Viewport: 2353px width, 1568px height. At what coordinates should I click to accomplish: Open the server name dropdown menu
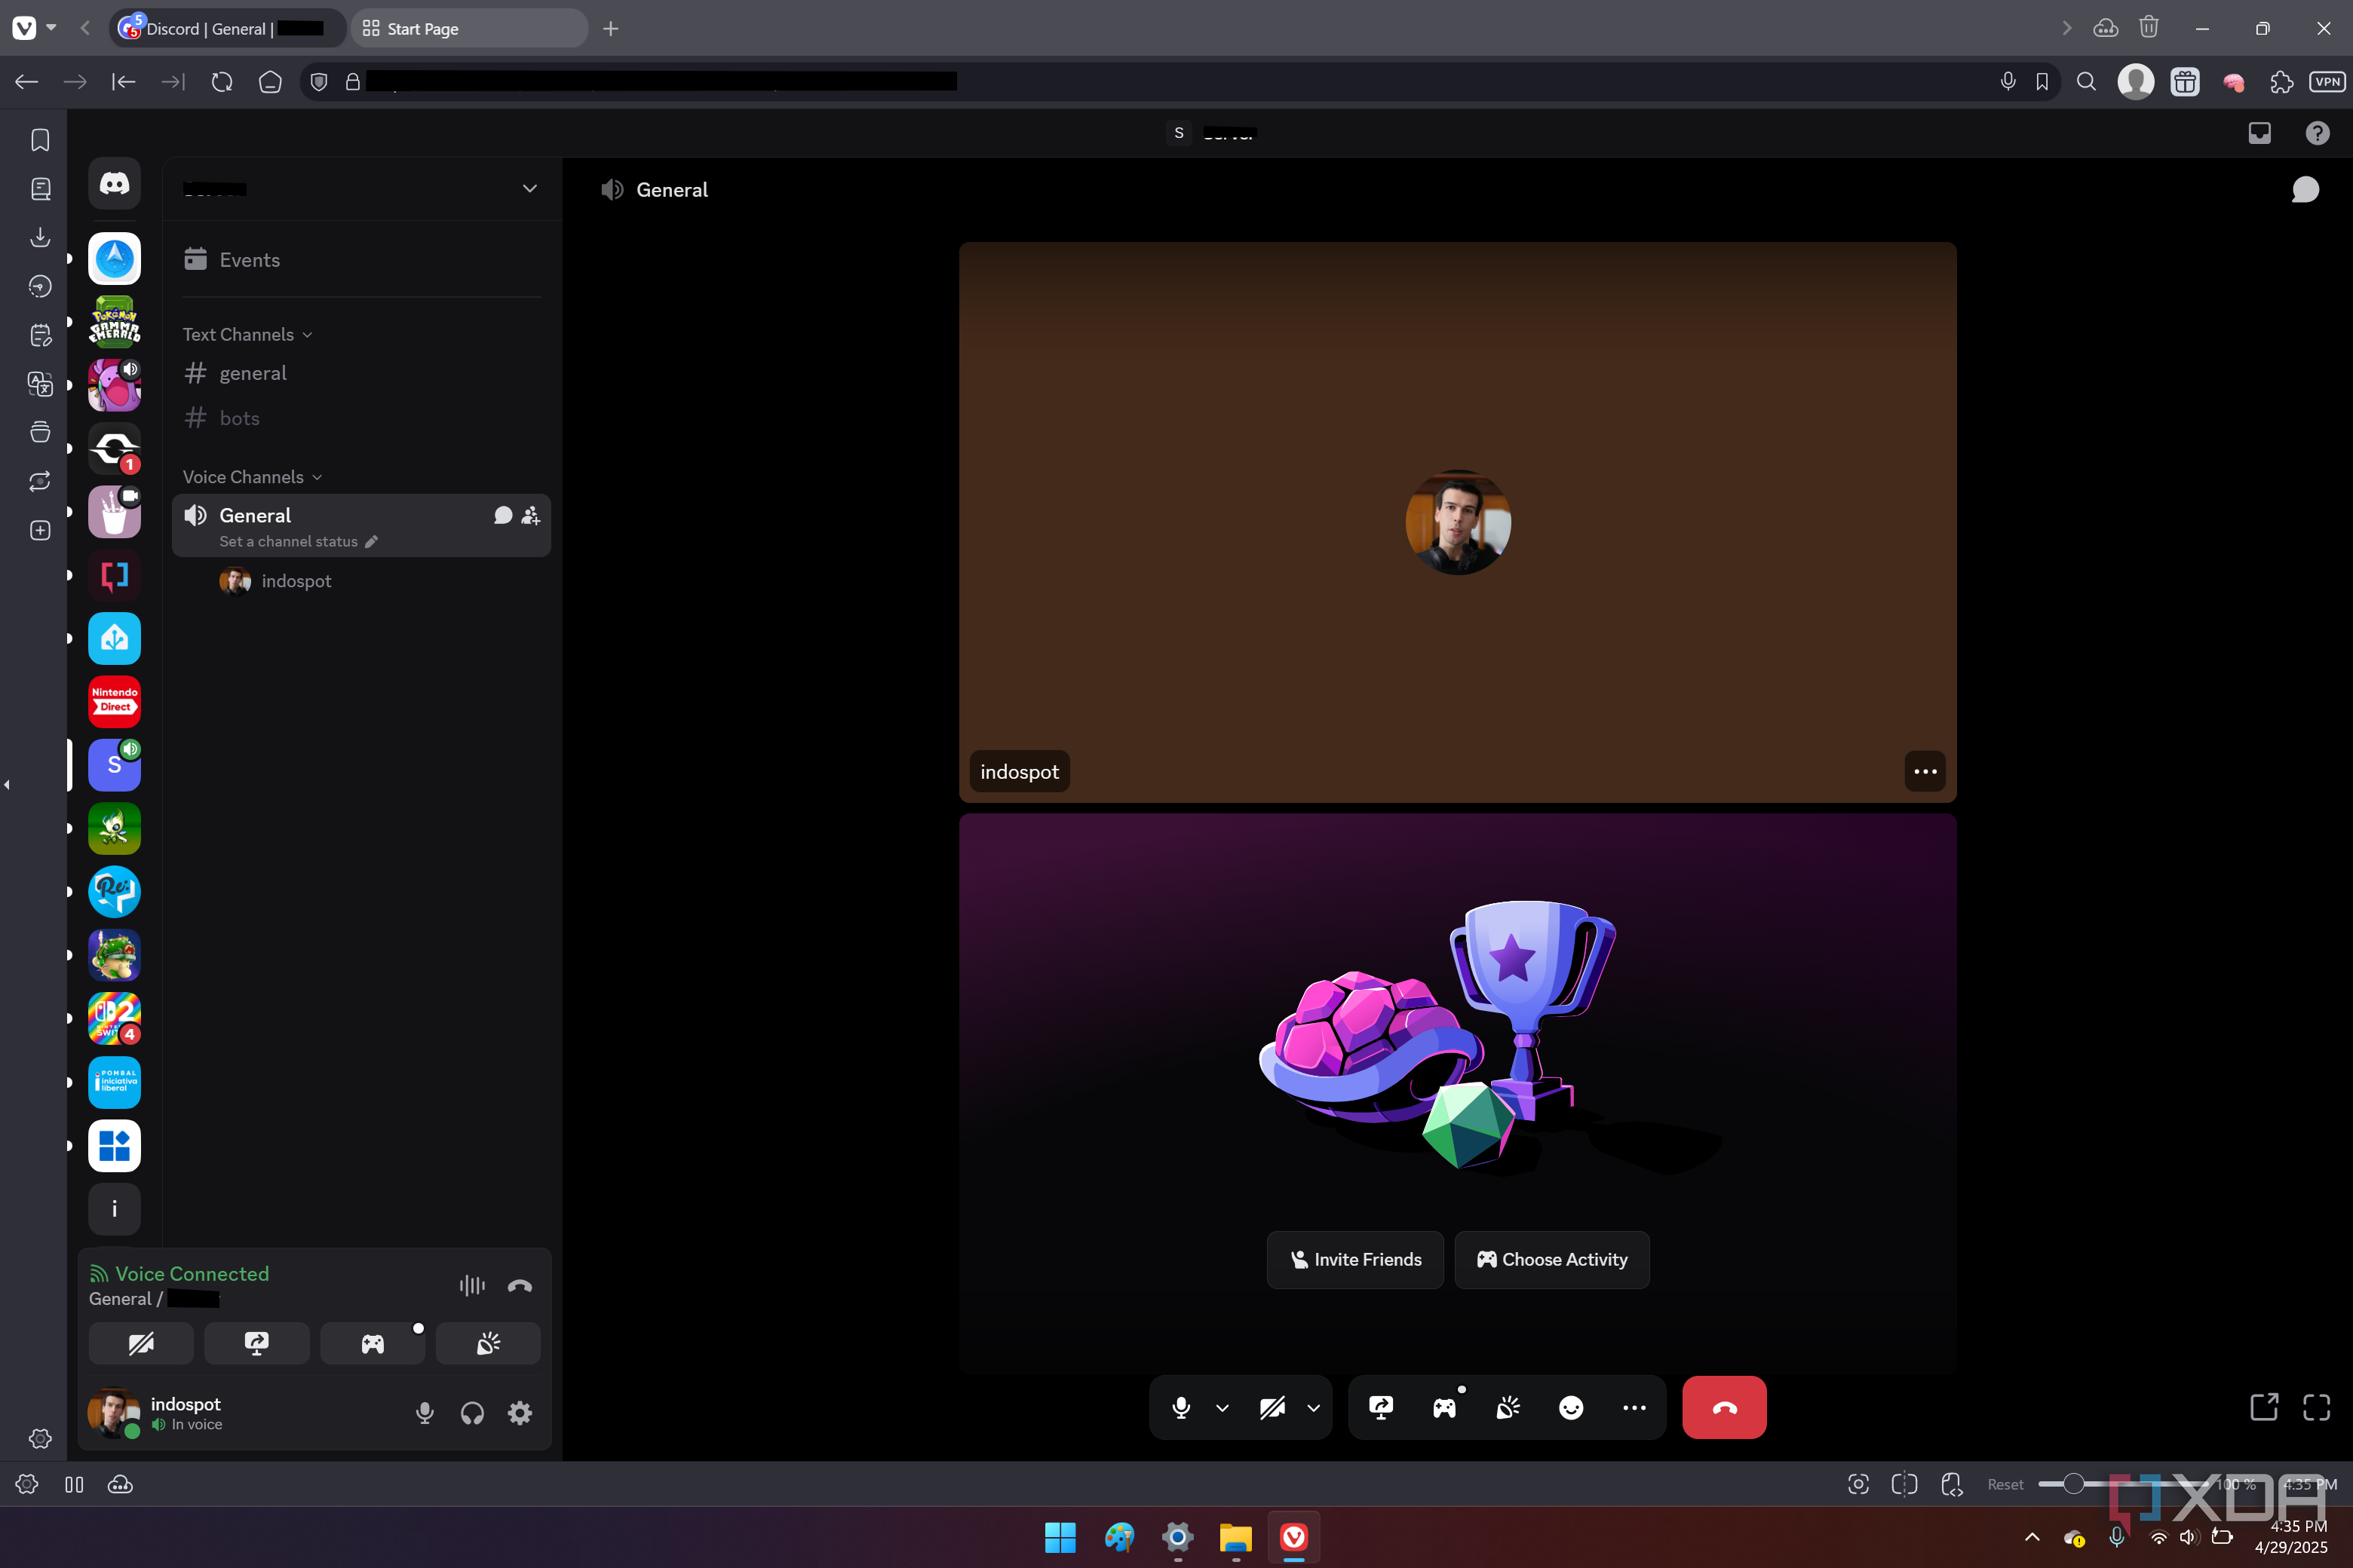click(529, 189)
